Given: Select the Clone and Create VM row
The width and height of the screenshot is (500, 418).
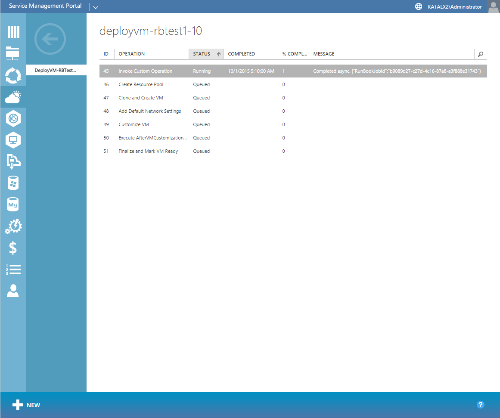Looking at the screenshot, I should coord(293,98).
